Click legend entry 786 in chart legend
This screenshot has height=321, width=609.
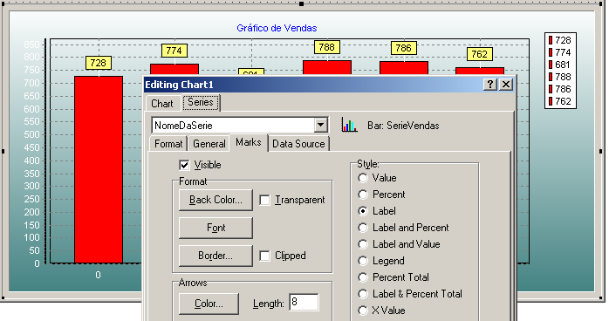click(x=559, y=89)
